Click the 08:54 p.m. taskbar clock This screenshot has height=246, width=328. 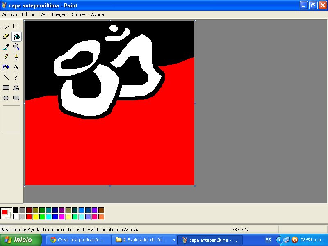pos(312,240)
